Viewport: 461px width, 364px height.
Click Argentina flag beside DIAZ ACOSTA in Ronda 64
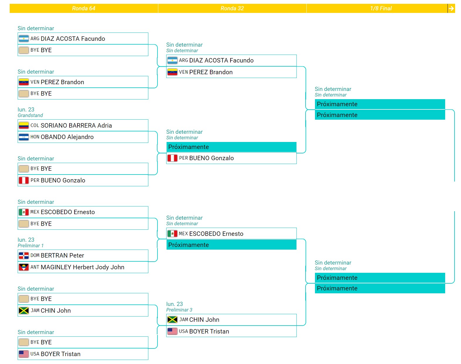click(x=24, y=39)
